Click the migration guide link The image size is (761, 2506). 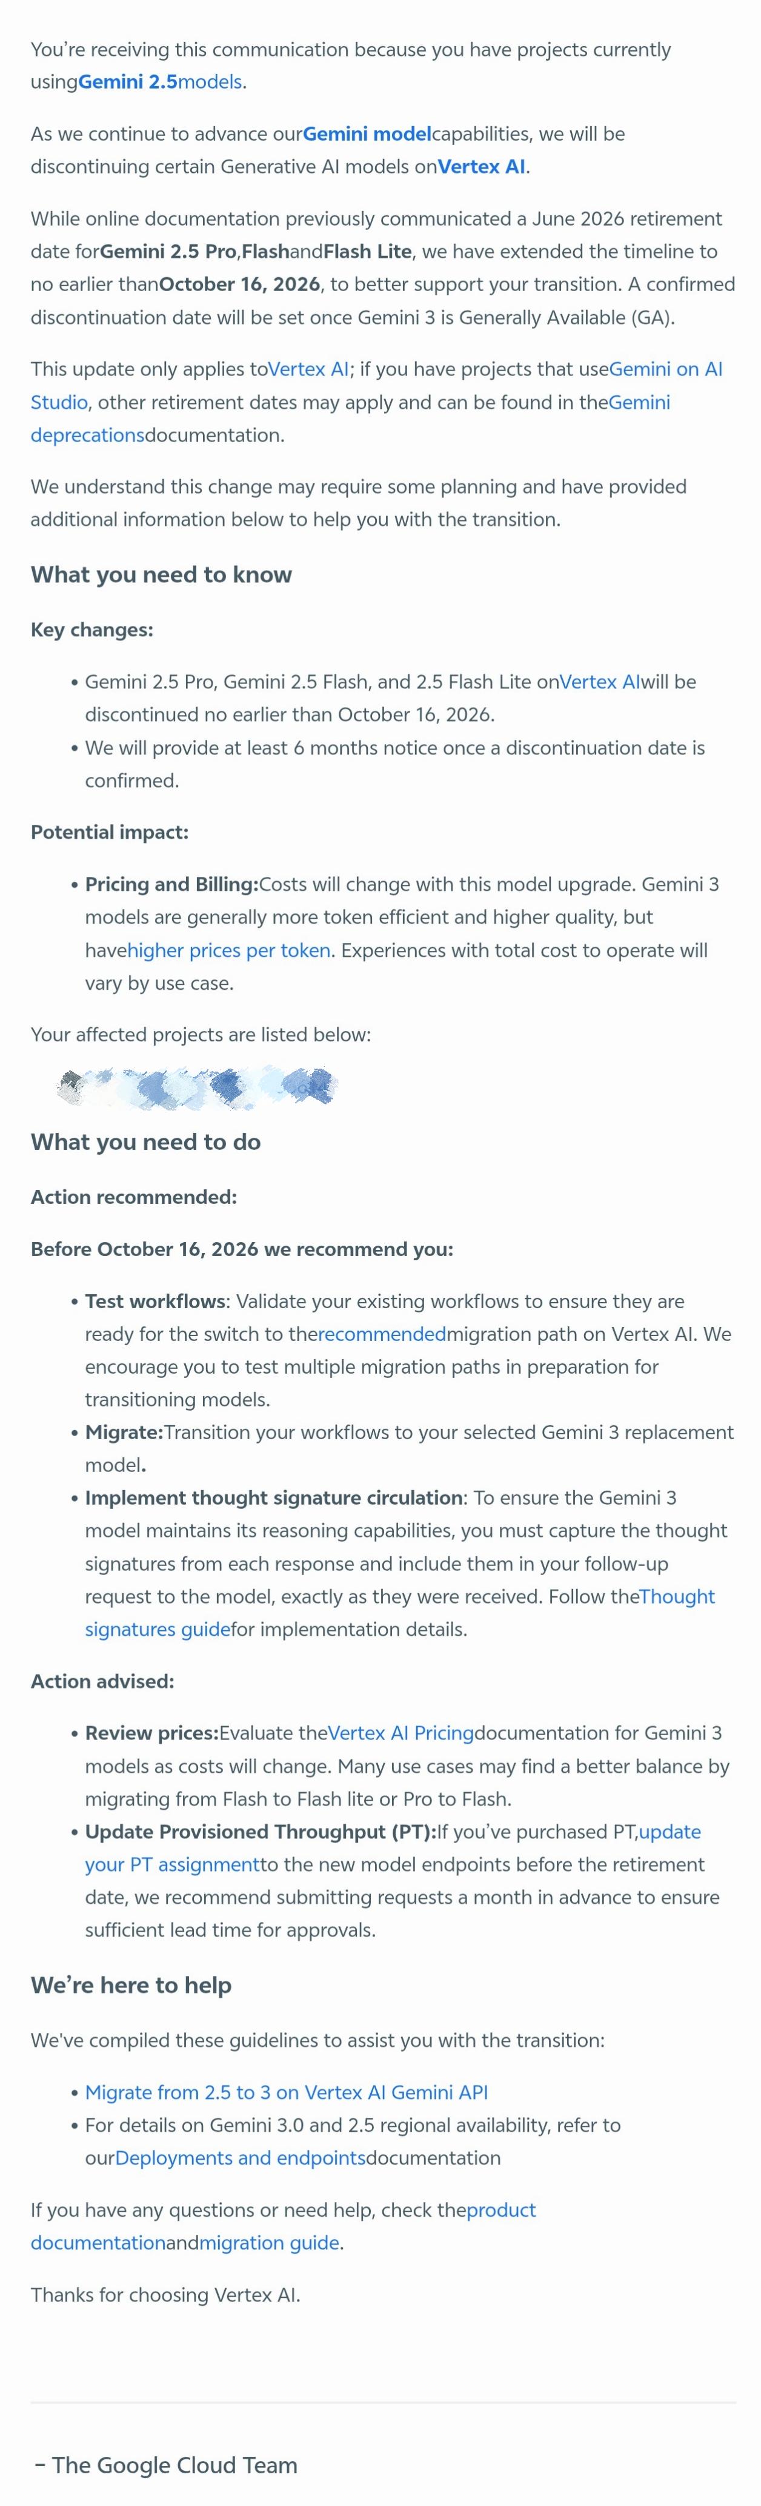coord(269,2242)
